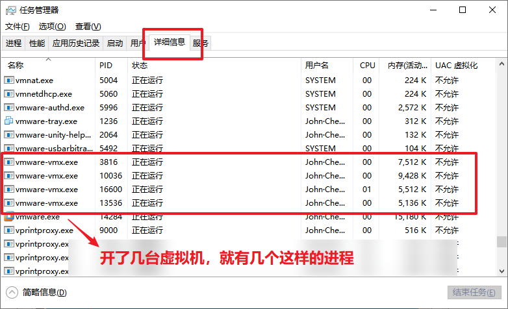
Task: Select vmware-tray.exe process name
Action: click(46, 121)
